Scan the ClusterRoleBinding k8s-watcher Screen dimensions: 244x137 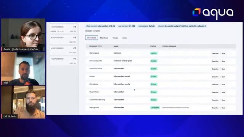[x=223, y=100]
